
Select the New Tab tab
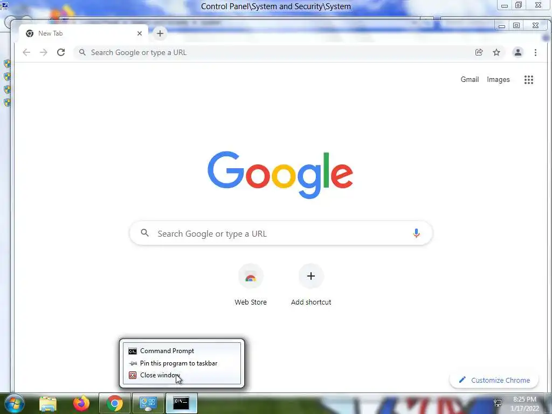[x=84, y=33]
